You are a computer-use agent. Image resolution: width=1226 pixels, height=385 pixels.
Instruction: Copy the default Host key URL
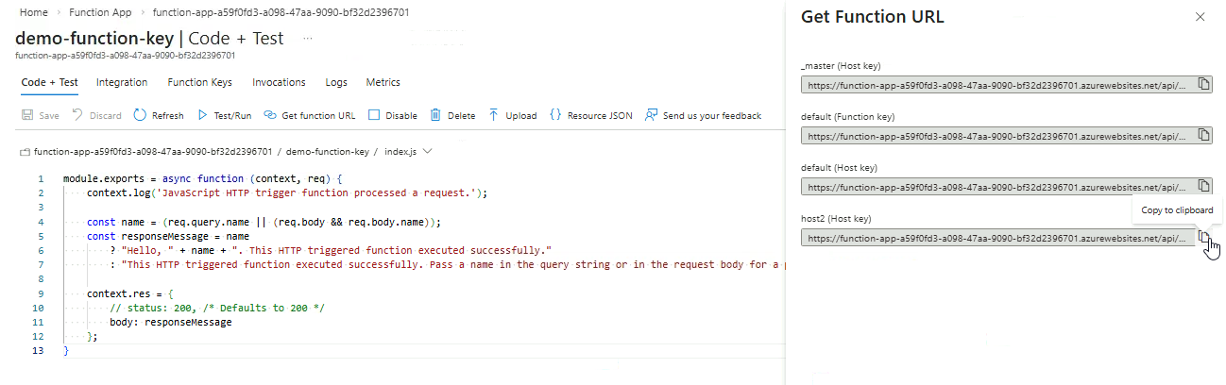pos(1203,186)
